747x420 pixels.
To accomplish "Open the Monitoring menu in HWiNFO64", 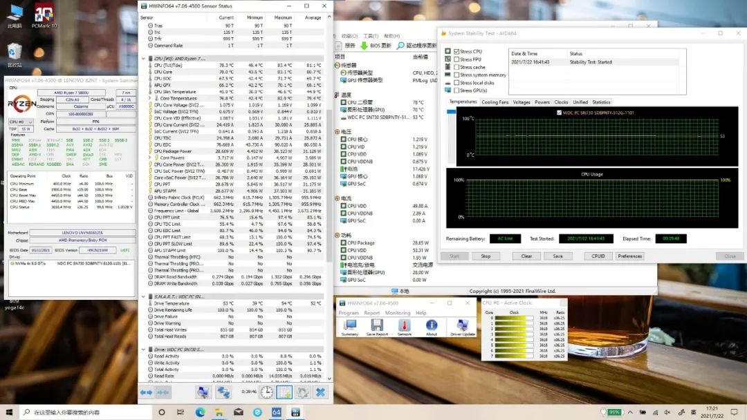I will 398,313.
